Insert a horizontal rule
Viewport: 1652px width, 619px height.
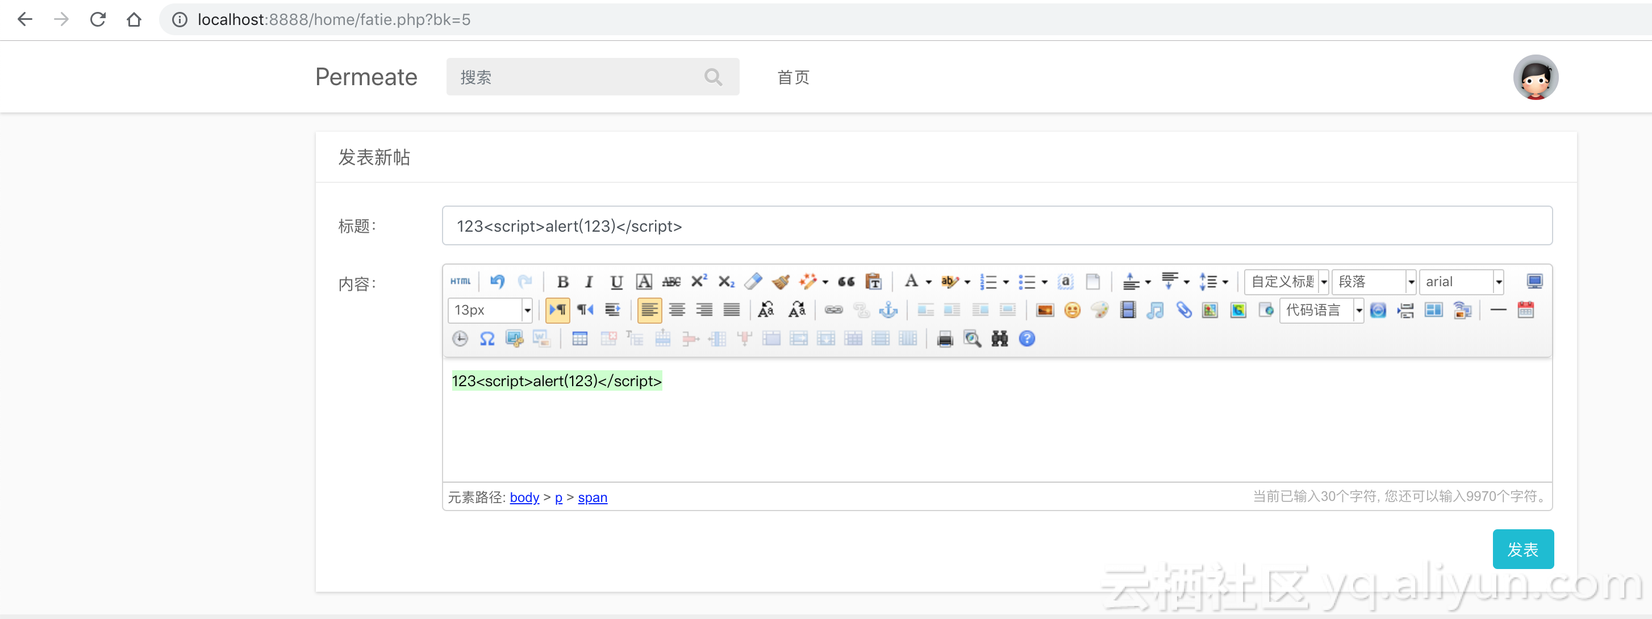click(1497, 310)
